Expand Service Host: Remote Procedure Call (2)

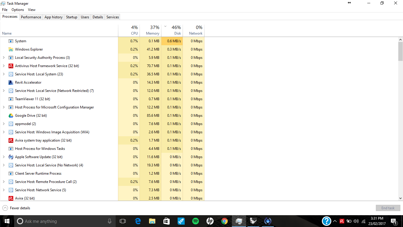4,182
